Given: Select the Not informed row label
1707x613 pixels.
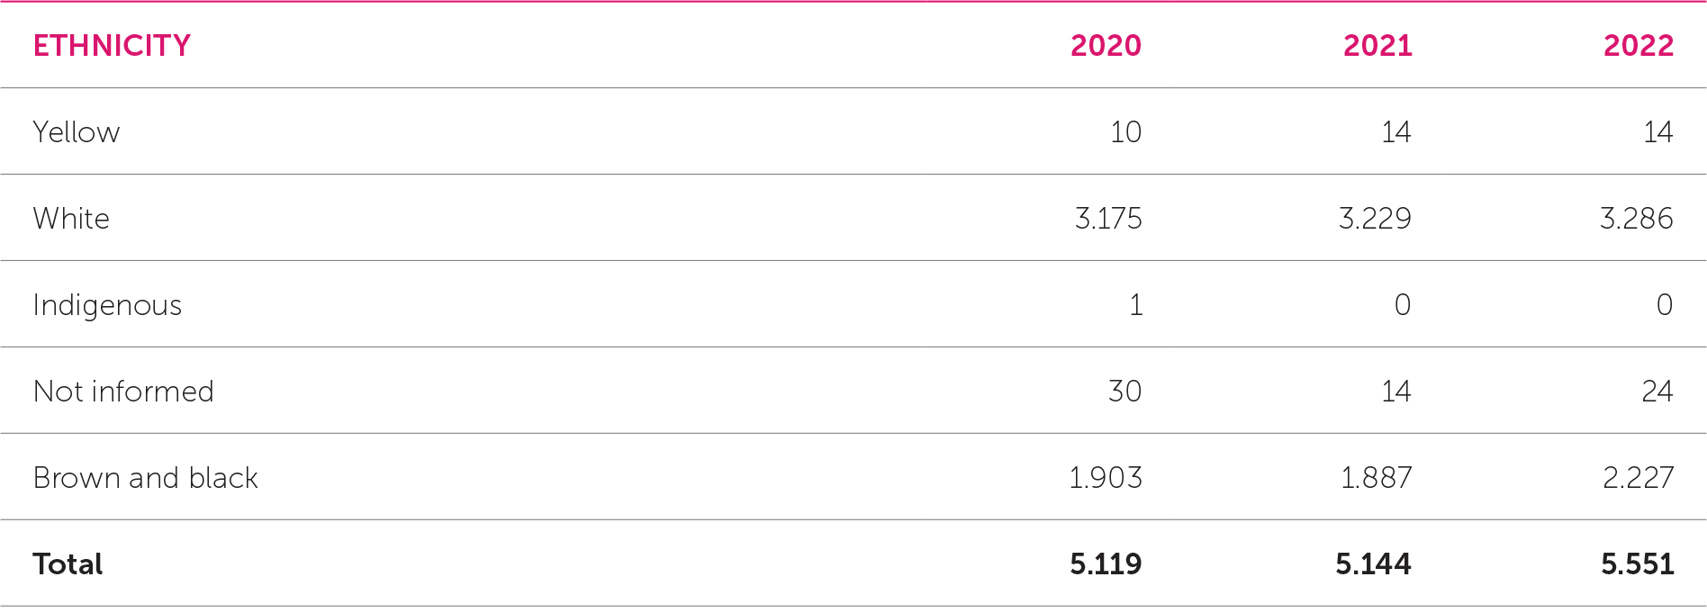Looking at the screenshot, I should pos(123,392).
